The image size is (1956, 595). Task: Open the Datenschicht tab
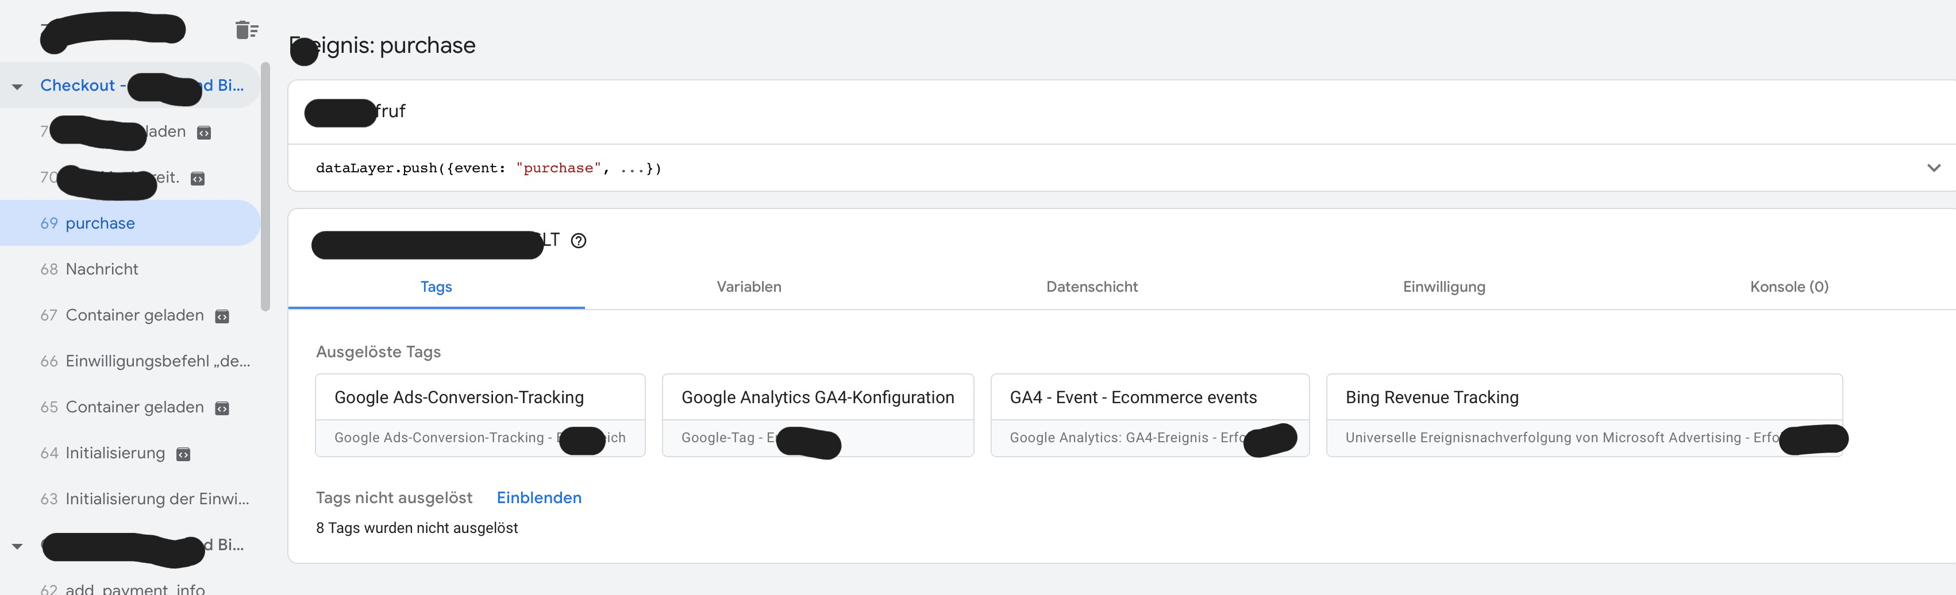pyautogui.click(x=1091, y=287)
